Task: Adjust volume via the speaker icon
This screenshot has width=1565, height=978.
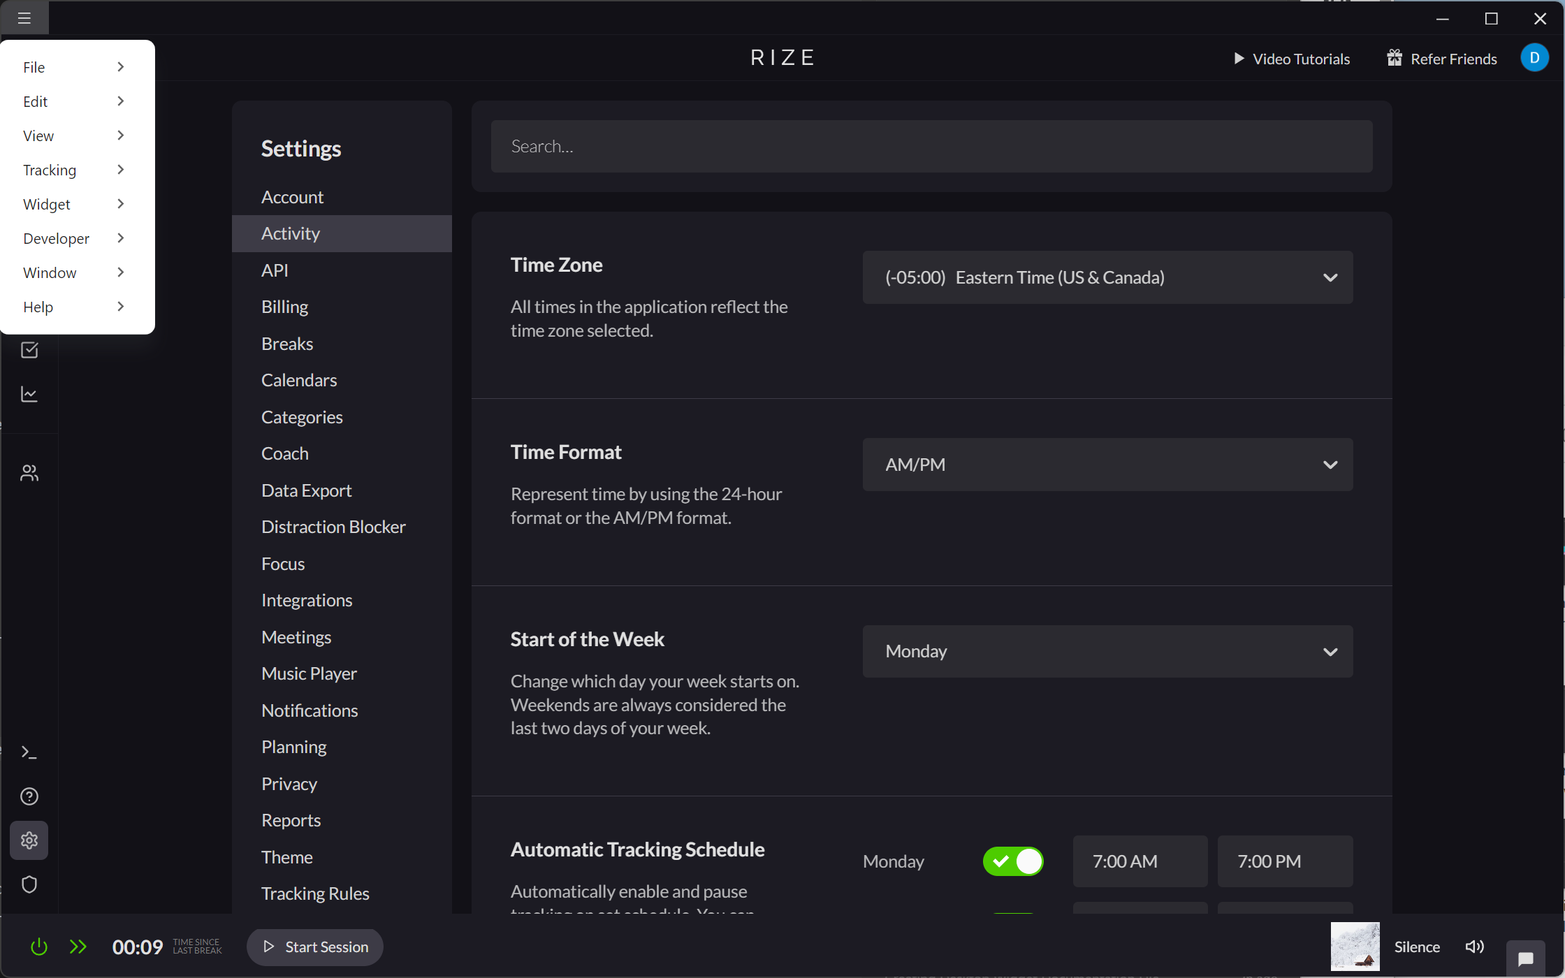Action: click(x=1475, y=947)
